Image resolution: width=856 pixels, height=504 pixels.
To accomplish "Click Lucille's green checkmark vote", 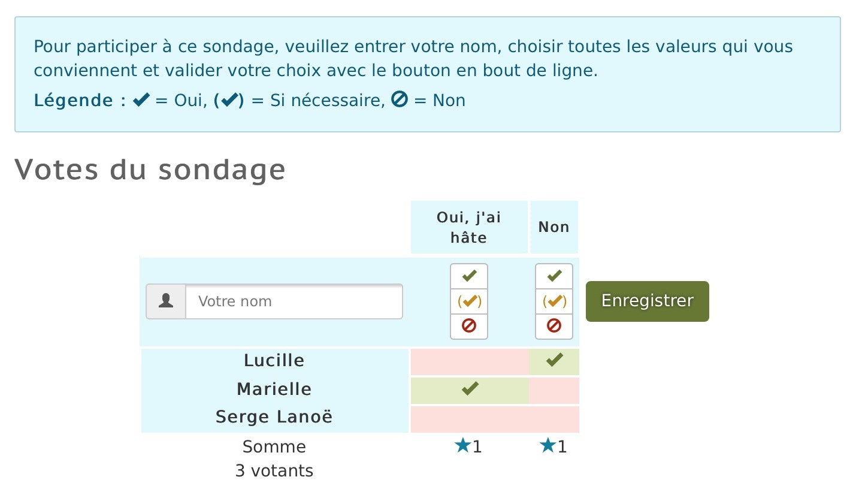I will [554, 360].
